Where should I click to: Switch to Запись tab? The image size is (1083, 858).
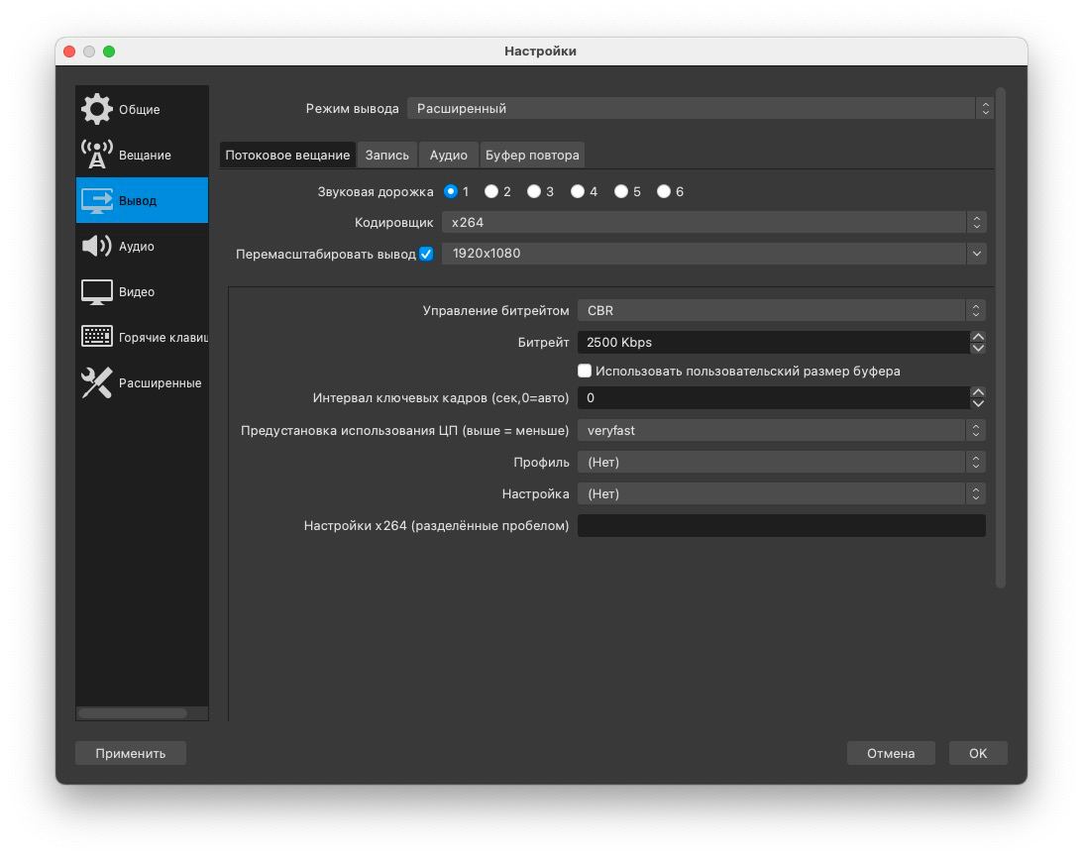pos(386,155)
